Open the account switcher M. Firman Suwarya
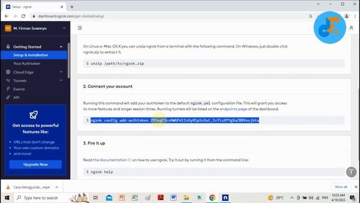Screen dimensions: 360x203 (x=35, y=28)
